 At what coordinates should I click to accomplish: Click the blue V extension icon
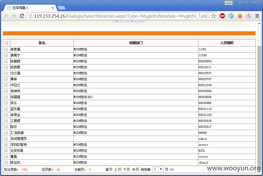click(231, 16)
